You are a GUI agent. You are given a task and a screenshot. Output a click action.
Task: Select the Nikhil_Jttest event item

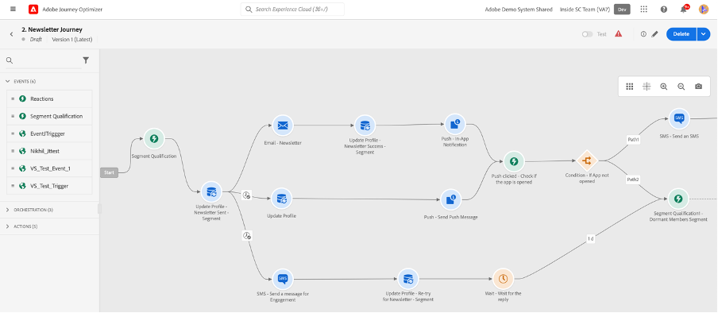[x=50, y=151]
